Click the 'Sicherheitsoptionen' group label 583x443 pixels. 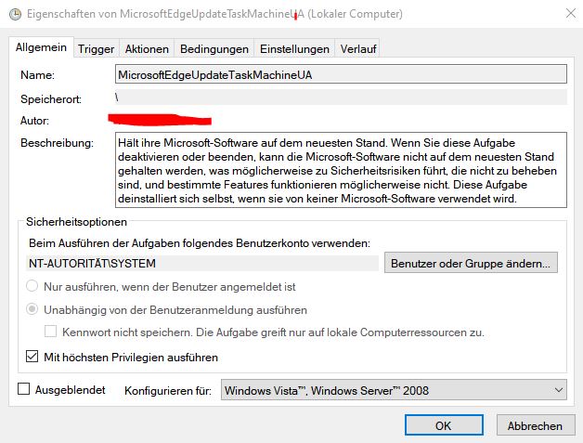pos(77,222)
